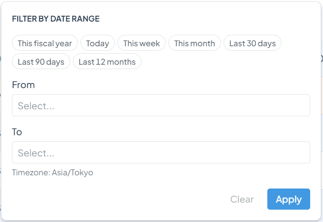Click the Filter by Date Range heading
Screen dimensions: 323x222
[56, 18]
